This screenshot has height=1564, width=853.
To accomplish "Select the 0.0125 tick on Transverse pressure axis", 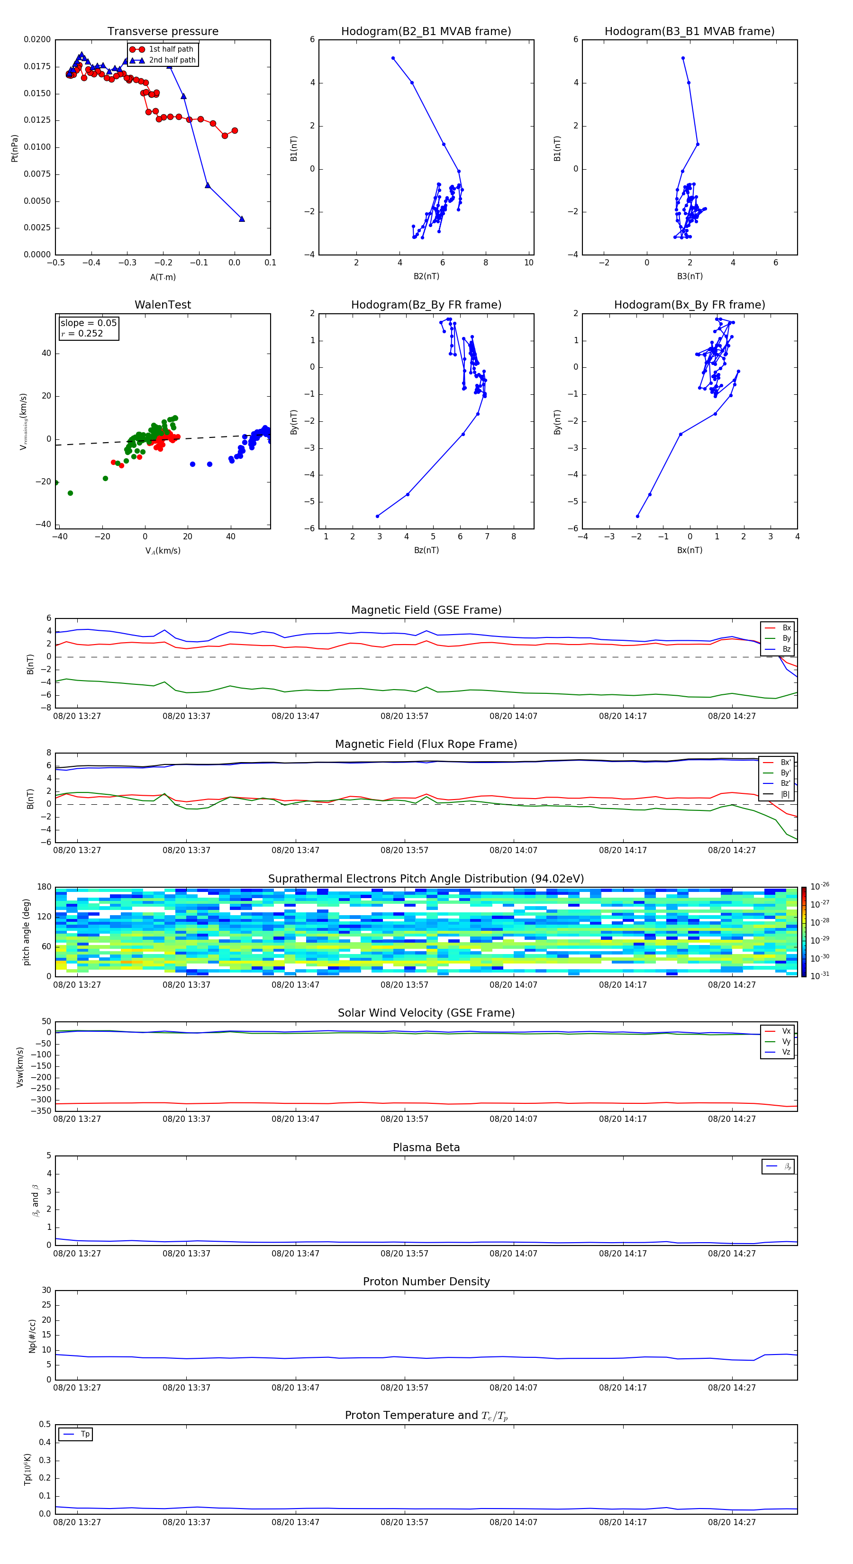I will (37, 120).
